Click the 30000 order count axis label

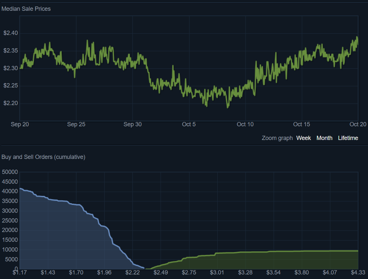pyautogui.click(x=10, y=211)
